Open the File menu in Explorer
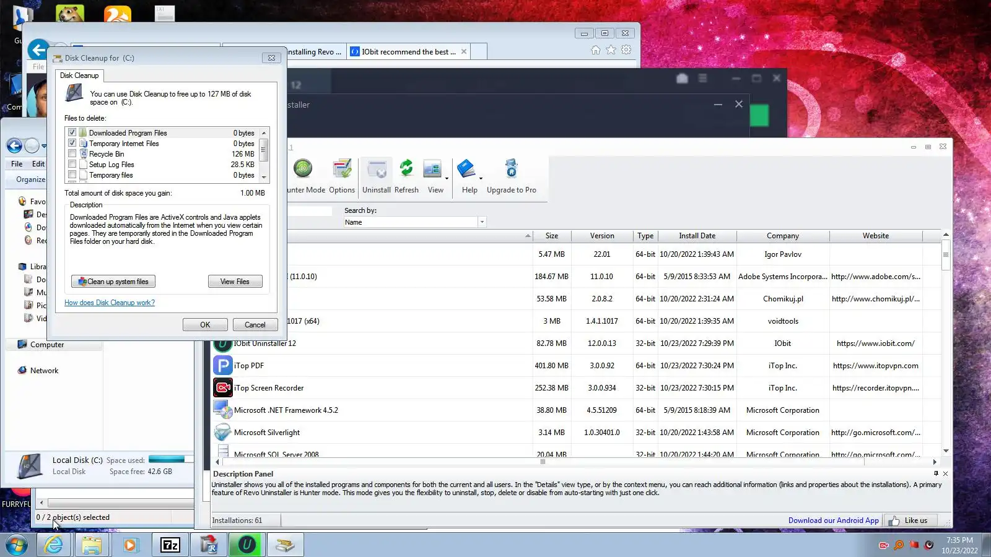The width and height of the screenshot is (991, 557). 17,164
